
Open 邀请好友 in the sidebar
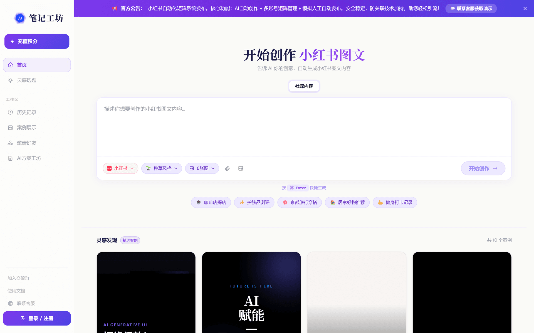[37, 143]
